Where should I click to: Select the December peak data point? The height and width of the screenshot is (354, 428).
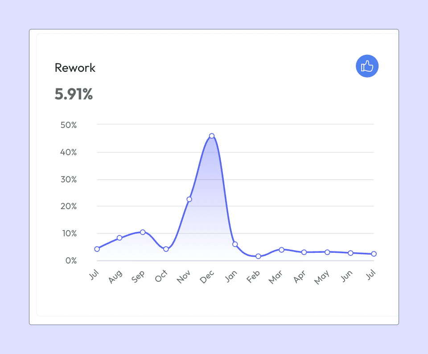[212, 136]
